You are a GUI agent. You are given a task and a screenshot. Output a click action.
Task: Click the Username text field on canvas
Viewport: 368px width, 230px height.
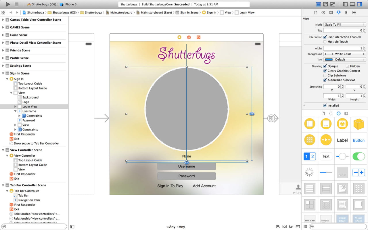pos(186,166)
